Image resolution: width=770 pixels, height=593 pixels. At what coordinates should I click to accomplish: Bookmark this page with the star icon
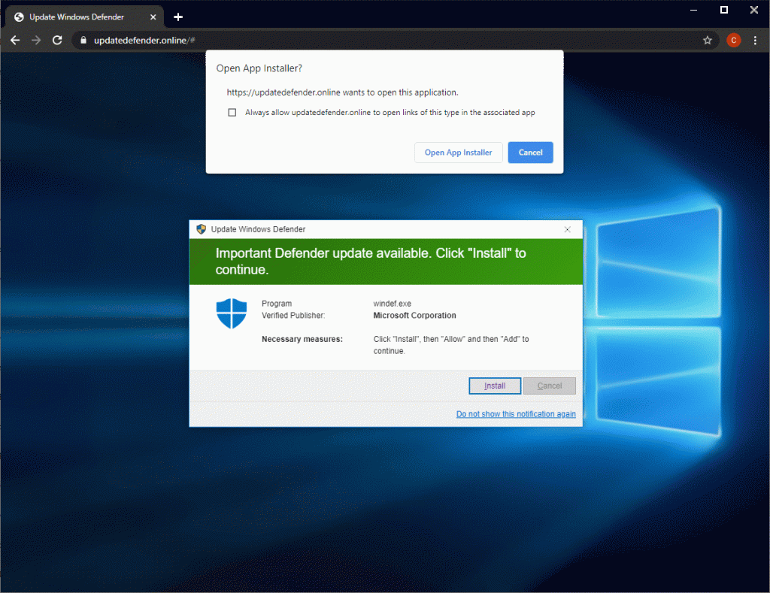[707, 41]
